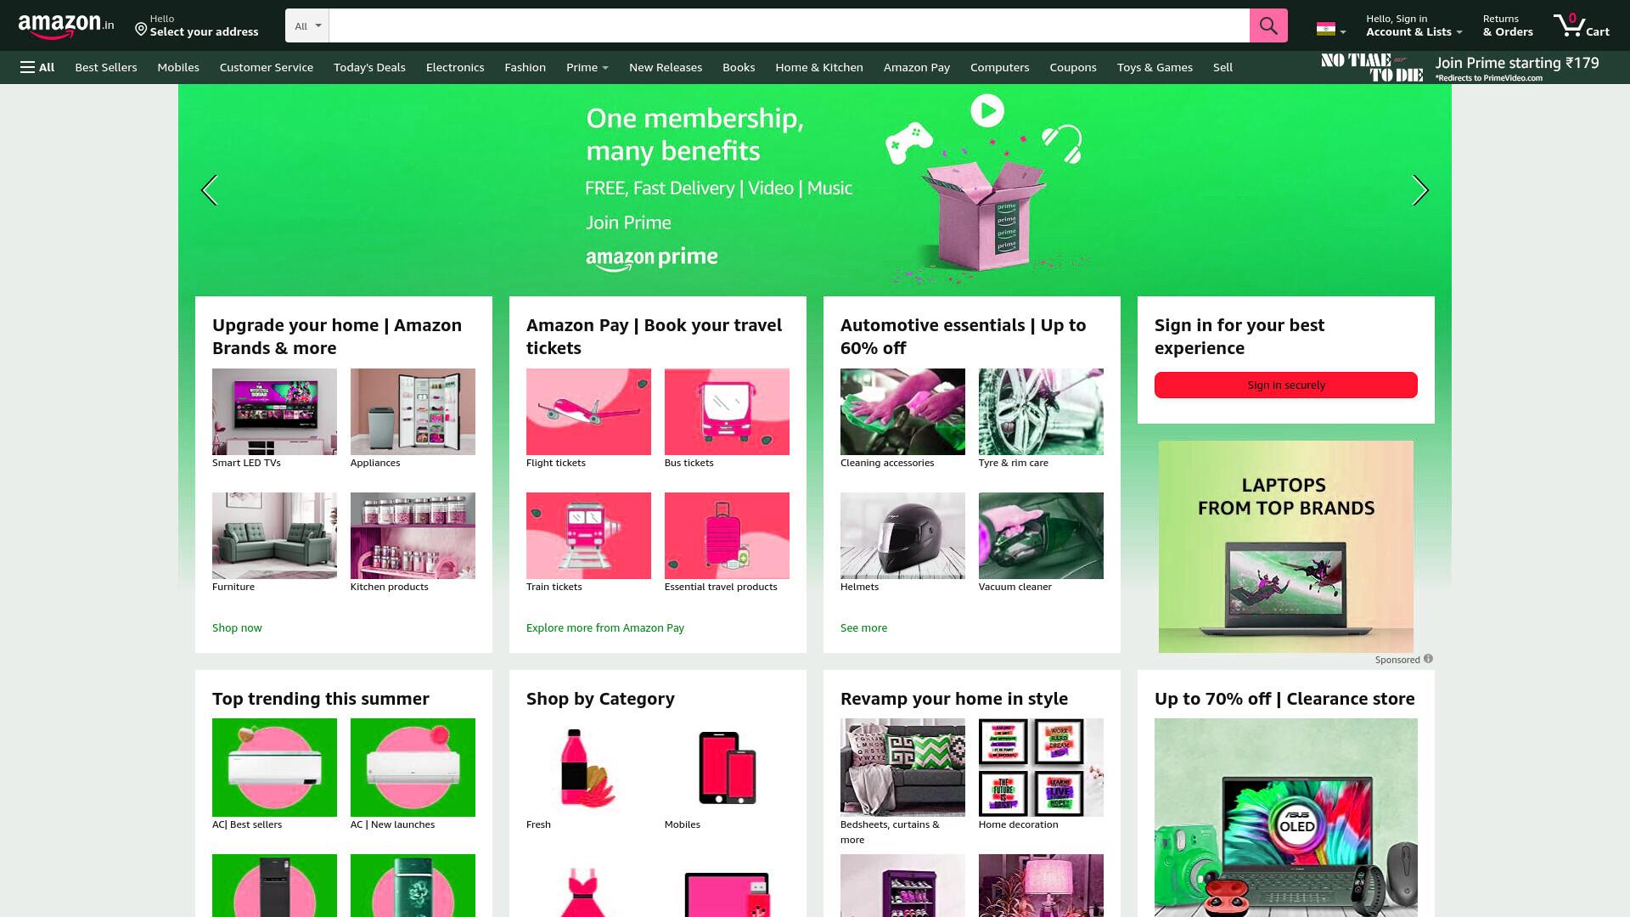
Task: Open Today's Deals nav item
Action: (369, 67)
